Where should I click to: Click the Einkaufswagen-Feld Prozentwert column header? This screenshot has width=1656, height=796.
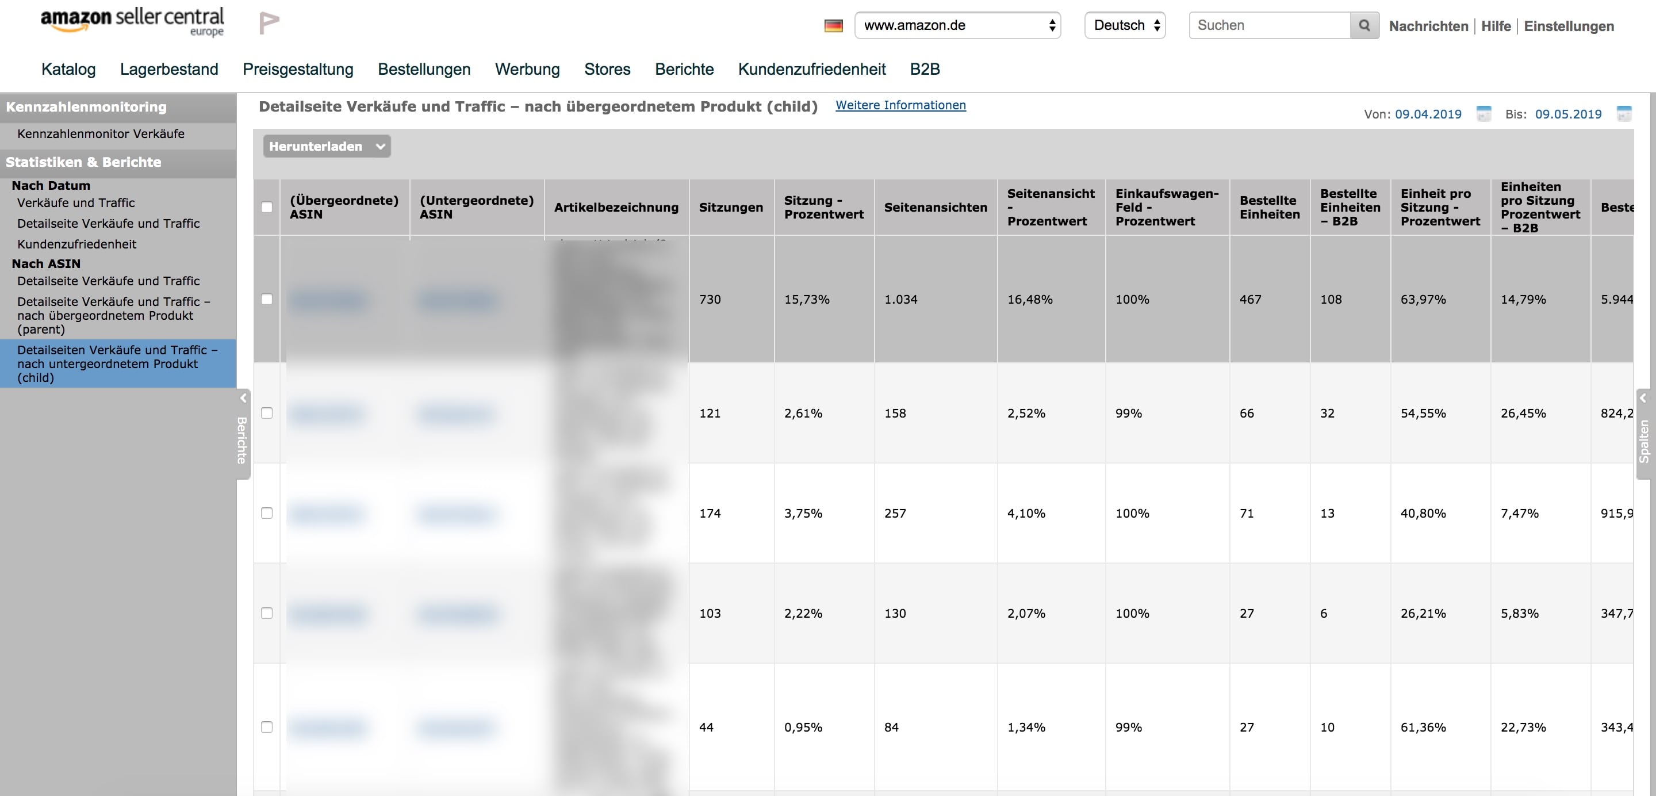[x=1167, y=207]
